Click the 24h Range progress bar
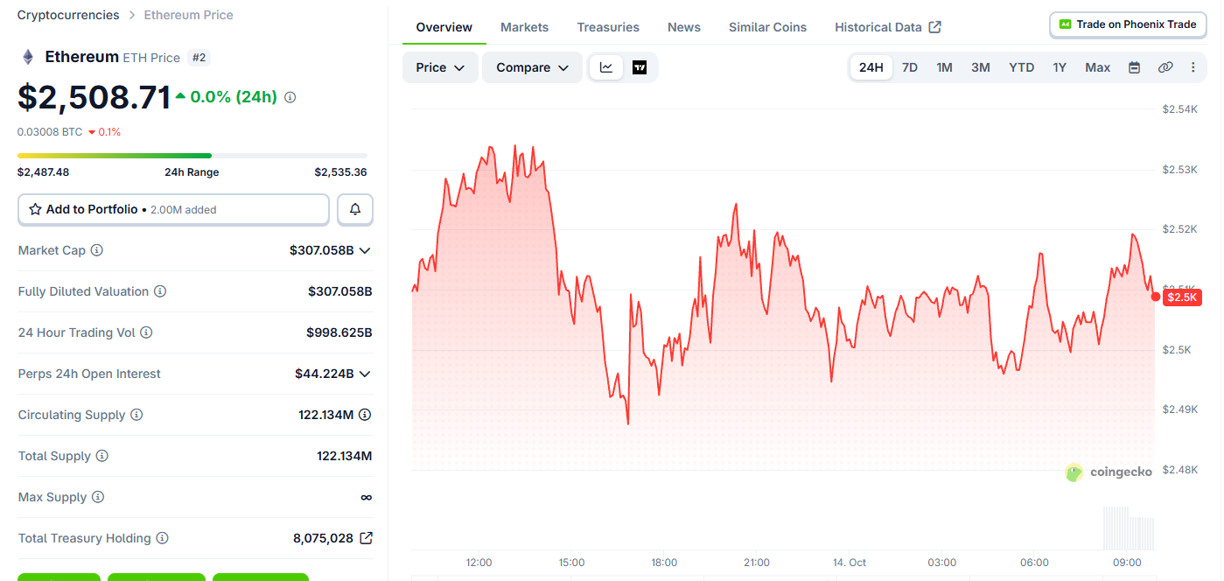This screenshot has height=581, width=1224. (192, 156)
